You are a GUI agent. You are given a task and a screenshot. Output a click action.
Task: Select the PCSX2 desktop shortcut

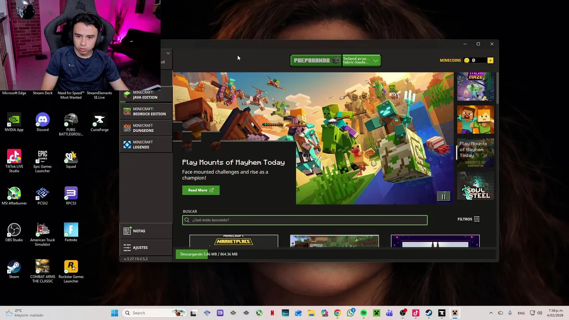click(x=43, y=196)
